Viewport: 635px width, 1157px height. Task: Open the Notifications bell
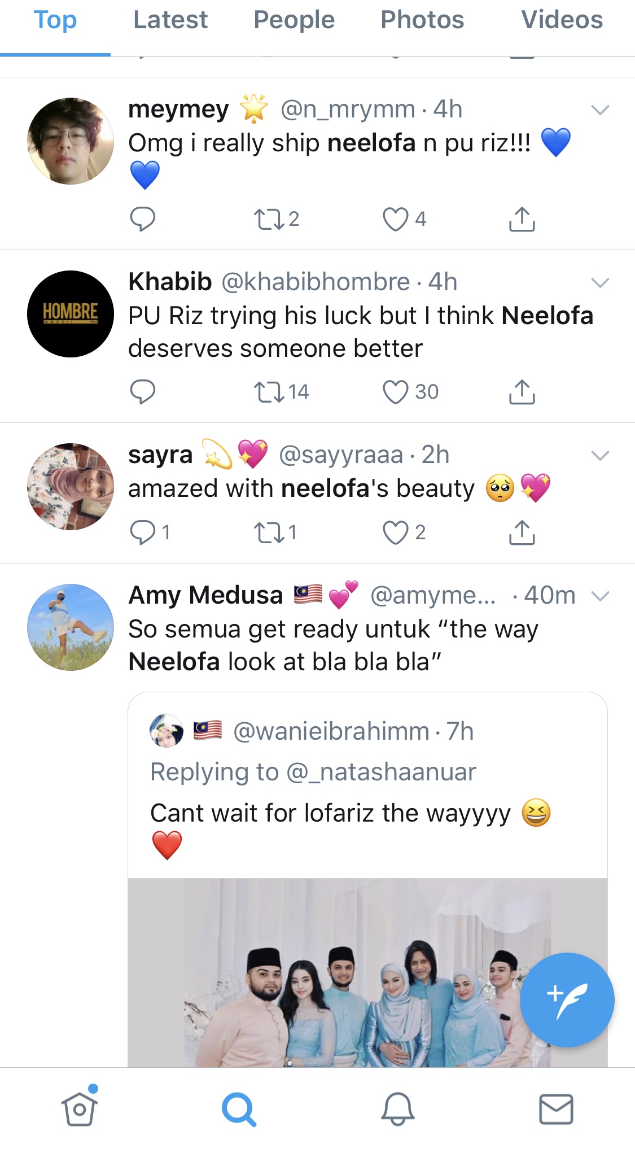click(397, 1109)
